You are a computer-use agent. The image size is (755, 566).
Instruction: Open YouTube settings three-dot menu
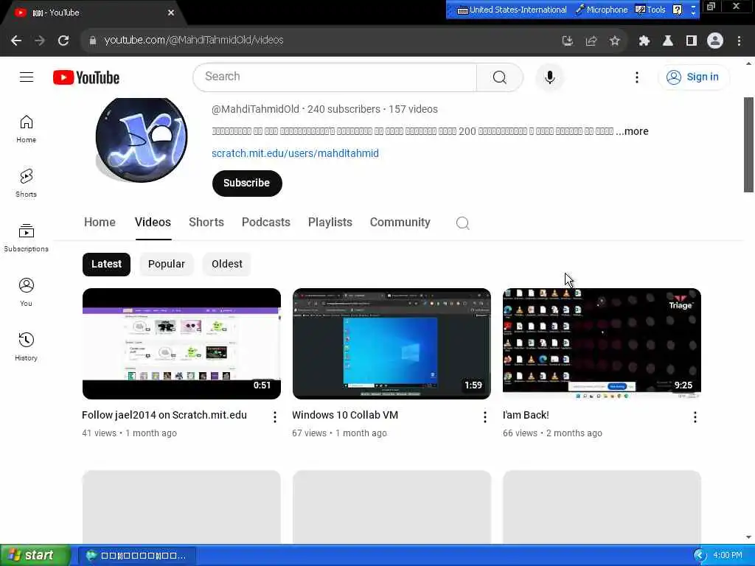point(636,77)
